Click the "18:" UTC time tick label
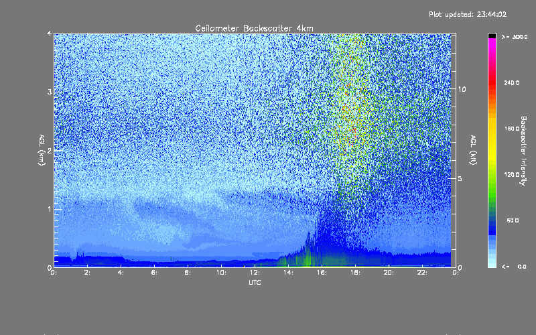The image size is (536, 335). (355, 273)
